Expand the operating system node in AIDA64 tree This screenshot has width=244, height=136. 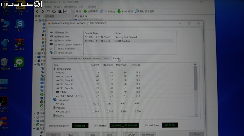pos(35,57)
